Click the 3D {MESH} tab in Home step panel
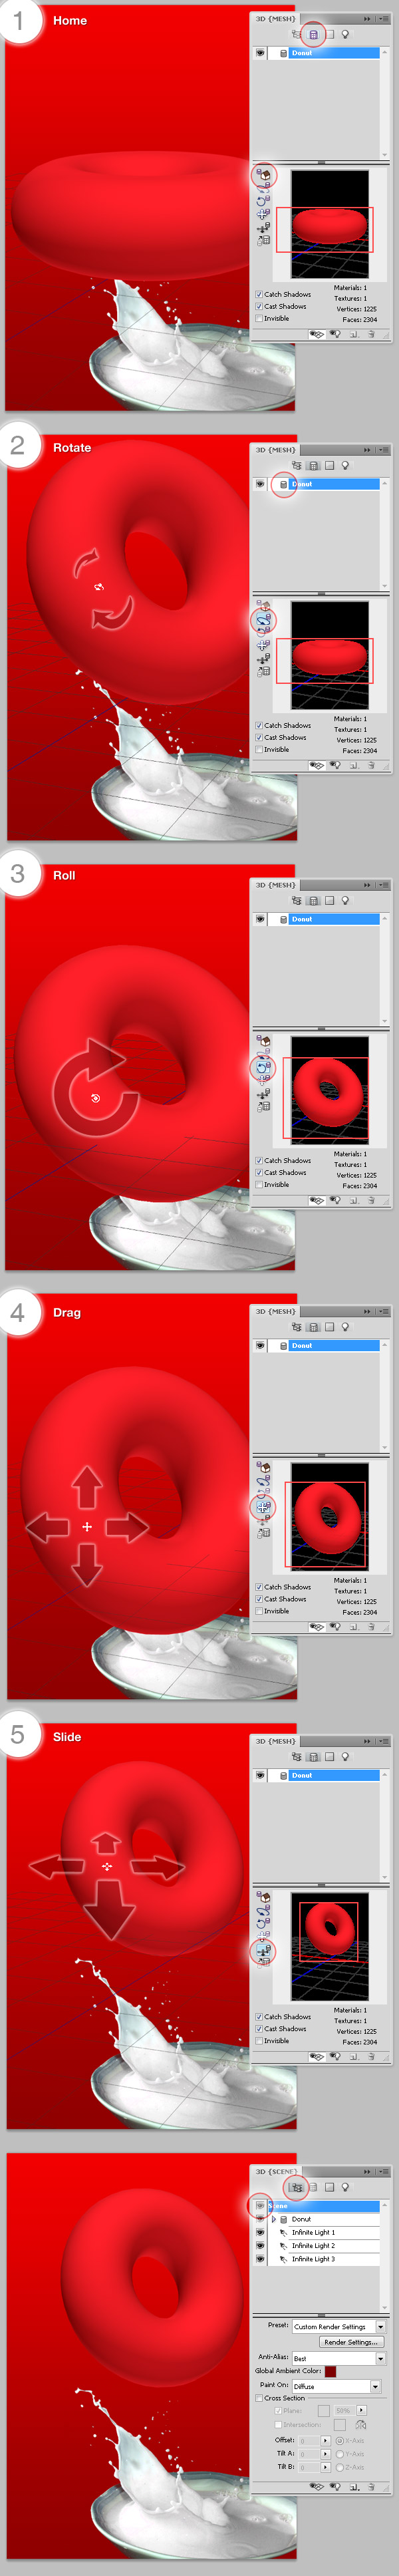 pos(275,18)
